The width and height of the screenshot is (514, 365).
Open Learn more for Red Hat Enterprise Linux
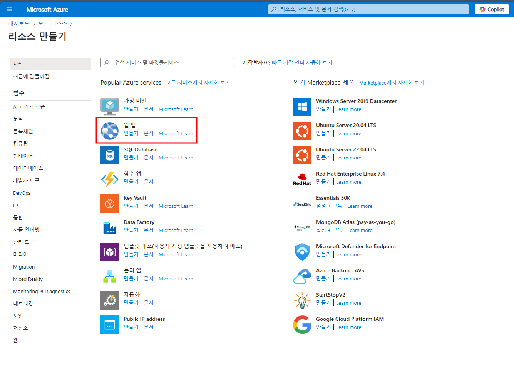click(x=349, y=182)
